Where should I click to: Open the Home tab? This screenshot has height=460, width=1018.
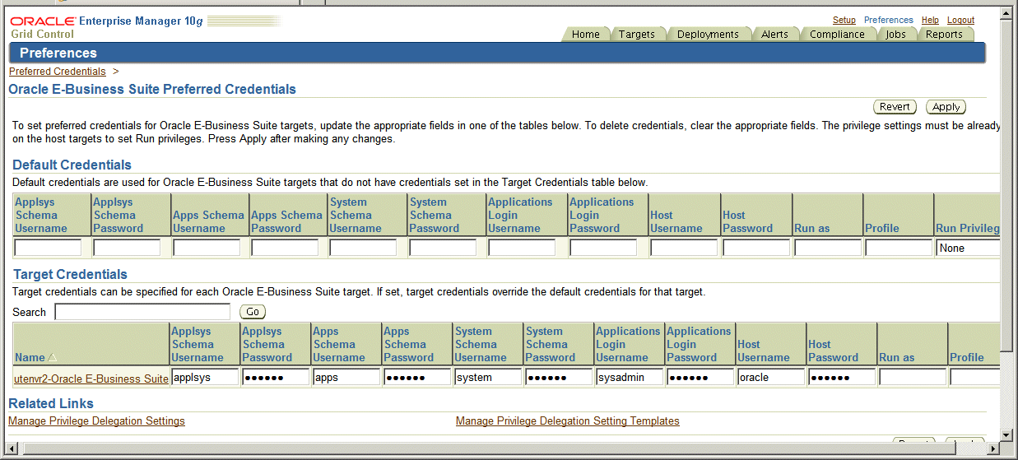pyautogui.click(x=586, y=34)
